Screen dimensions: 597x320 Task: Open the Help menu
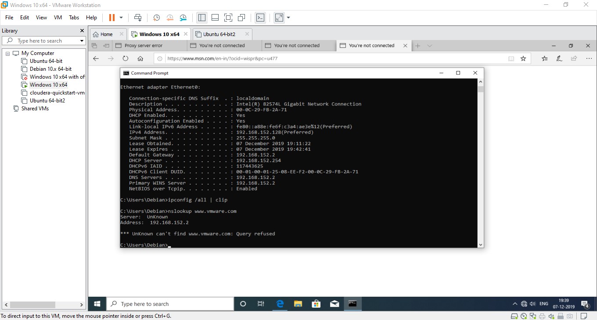coord(91,18)
